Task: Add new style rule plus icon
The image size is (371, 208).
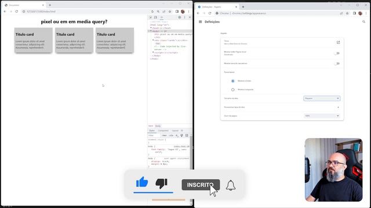Action: [x=176, y=136]
